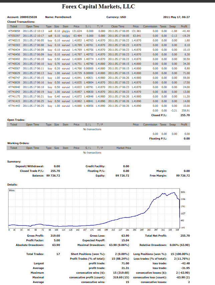Click the Summary heading
The image size is (215, 285).
14,162
